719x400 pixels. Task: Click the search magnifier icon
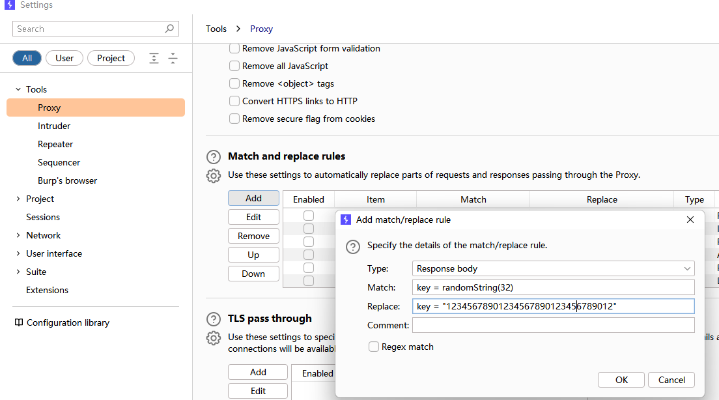(x=169, y=29)
